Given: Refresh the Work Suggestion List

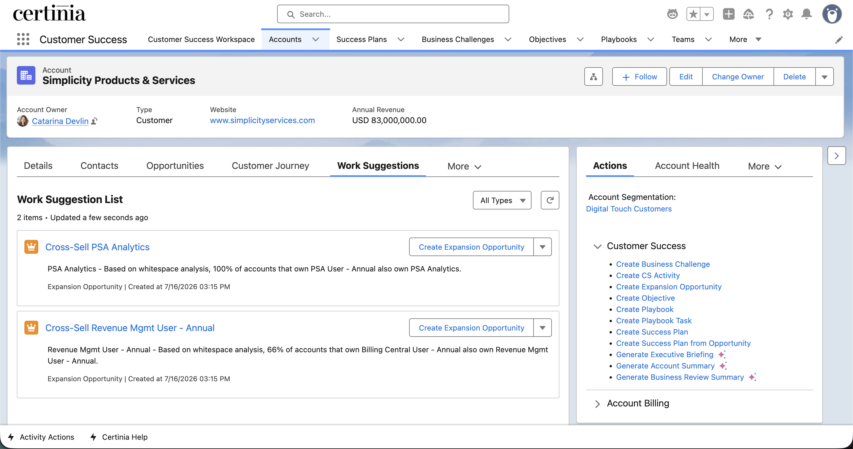Looking at the screenshot, I should [x=550, y=200].
